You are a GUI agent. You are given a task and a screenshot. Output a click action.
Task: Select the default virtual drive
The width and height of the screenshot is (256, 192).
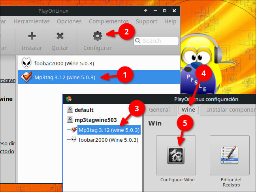click(x=84, y=110)
